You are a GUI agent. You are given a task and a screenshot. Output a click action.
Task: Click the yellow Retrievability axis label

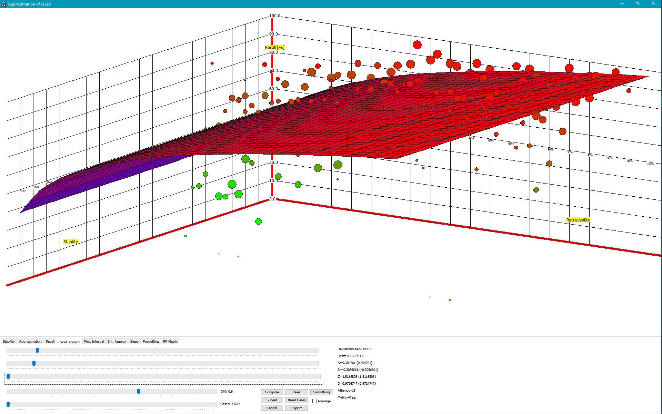tap(578, 220)
